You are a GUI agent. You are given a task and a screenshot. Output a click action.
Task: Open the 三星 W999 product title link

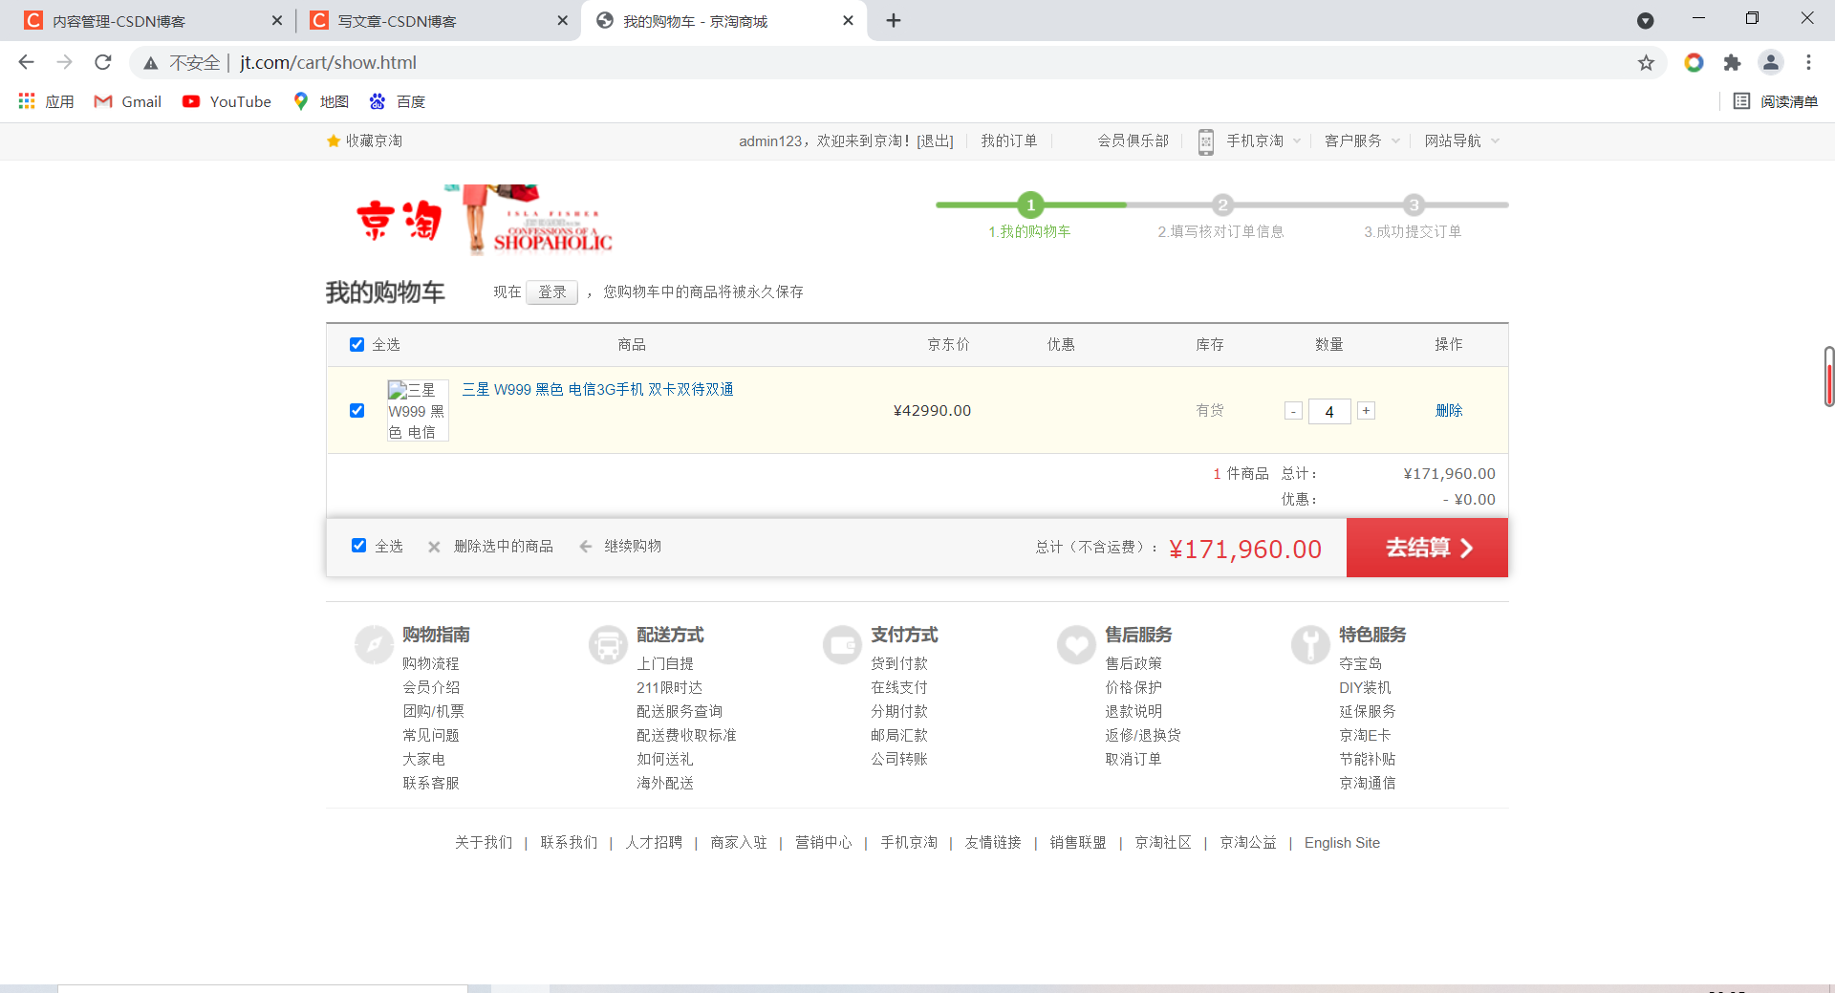[597, 389]
